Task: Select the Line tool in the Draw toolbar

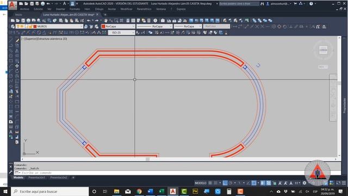Action: (11, 40)
